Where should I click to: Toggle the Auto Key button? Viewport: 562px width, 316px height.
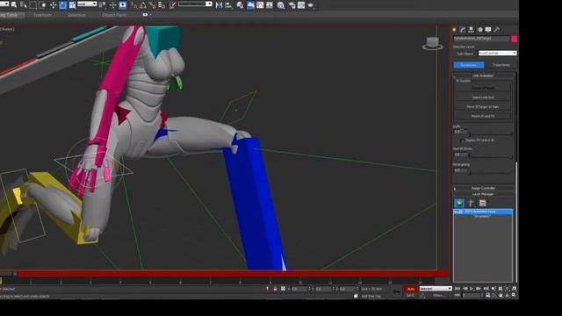(411, 289)
